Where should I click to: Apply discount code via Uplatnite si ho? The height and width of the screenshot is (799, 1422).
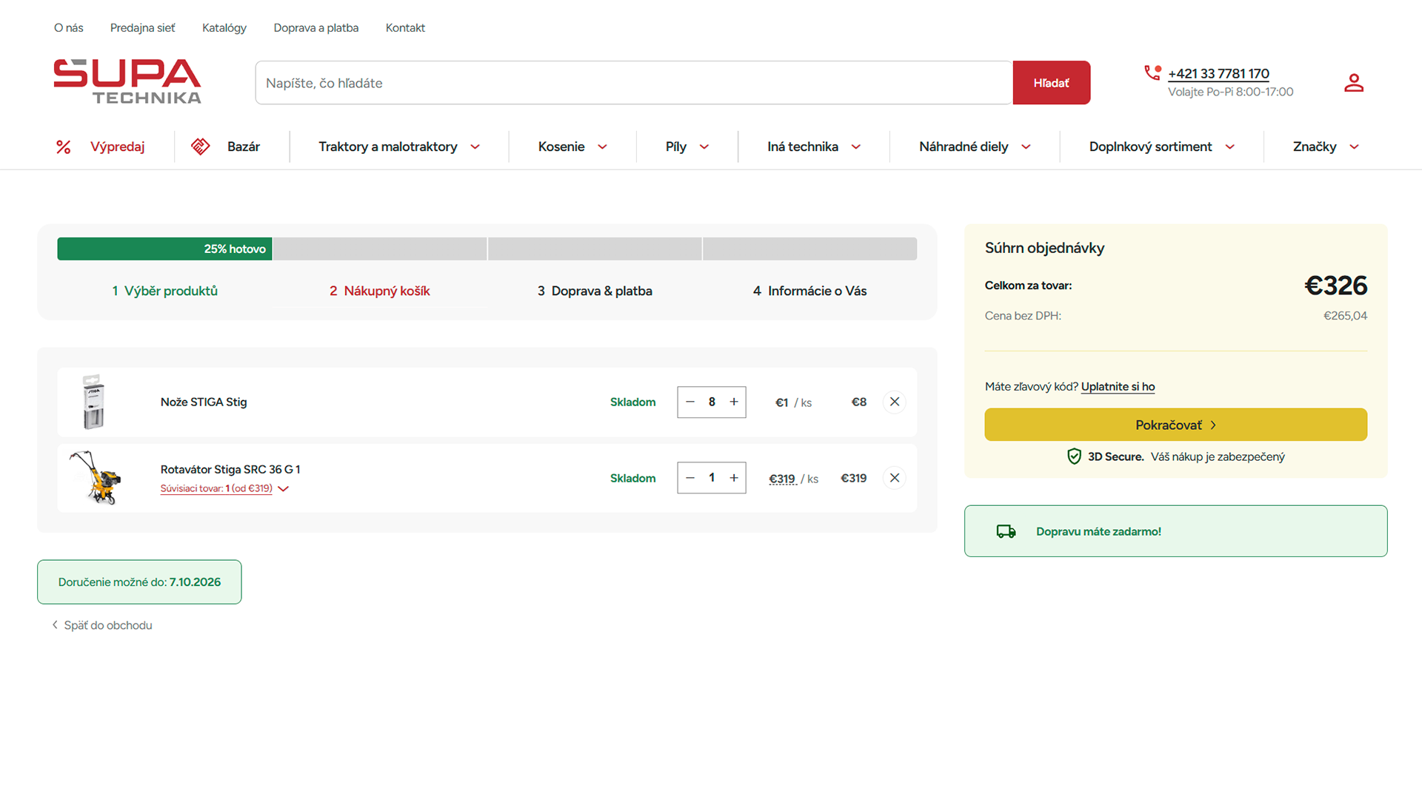click(1118, 386)
